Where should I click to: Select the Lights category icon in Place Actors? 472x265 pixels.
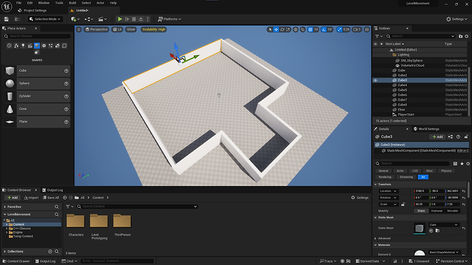(23, 46)
